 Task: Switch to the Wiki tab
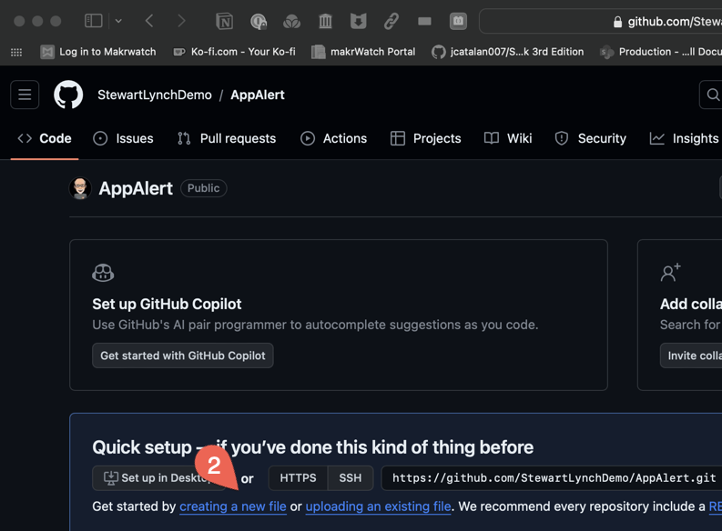(508, 138)
